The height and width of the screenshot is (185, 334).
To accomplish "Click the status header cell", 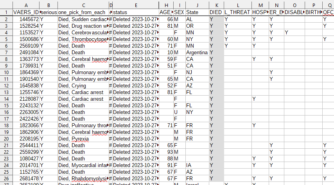I will pyautogui.click(x=136, y=12).
